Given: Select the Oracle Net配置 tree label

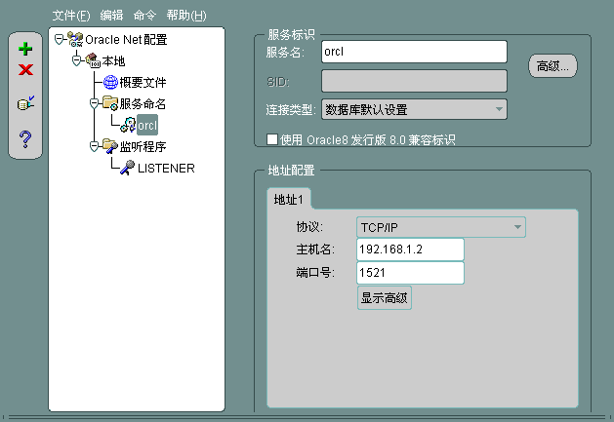Looking at the screenshot, I should tap(126, 40).
